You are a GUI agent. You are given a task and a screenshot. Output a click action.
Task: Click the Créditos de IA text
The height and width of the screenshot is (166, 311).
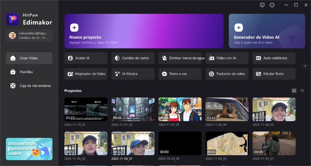click(x=33, y=38)
